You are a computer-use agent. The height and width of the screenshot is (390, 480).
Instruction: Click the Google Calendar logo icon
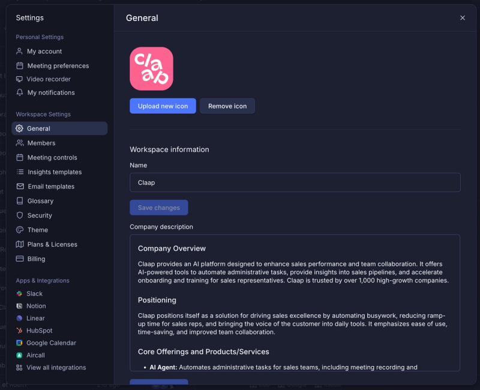(19, 343)
